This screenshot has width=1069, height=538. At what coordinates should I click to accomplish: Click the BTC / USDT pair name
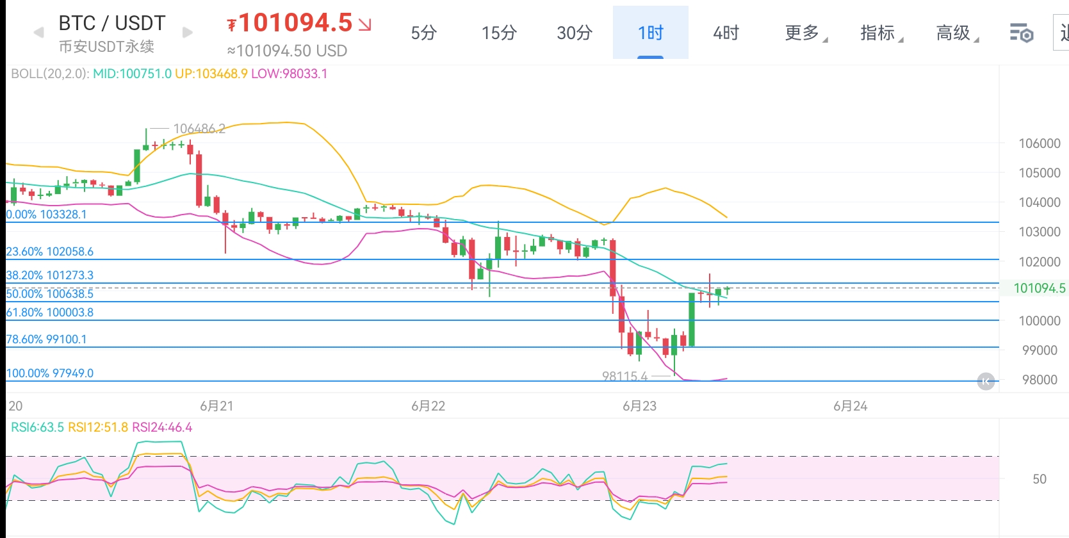pyautogui.click(x=112, y=24)
